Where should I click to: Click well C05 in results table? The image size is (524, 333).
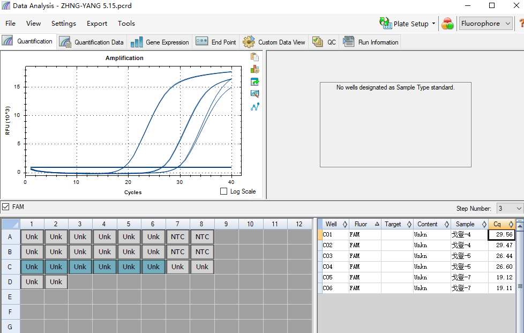336,277
